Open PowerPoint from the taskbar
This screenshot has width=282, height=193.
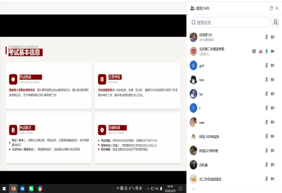pos(13,188)
